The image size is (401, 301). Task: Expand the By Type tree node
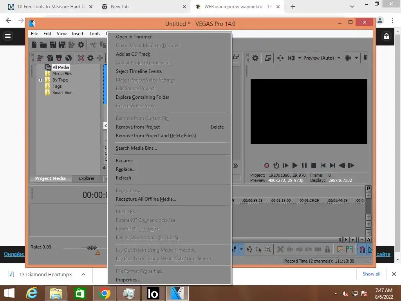coord(40,80)
